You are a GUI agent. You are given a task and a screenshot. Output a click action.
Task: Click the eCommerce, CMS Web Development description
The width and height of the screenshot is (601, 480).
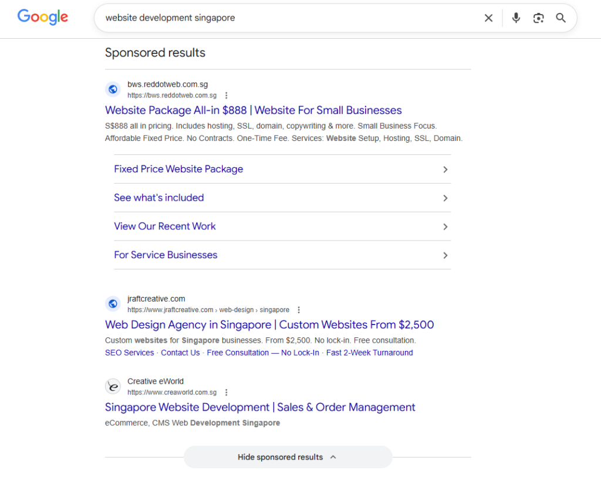point(193,423)
